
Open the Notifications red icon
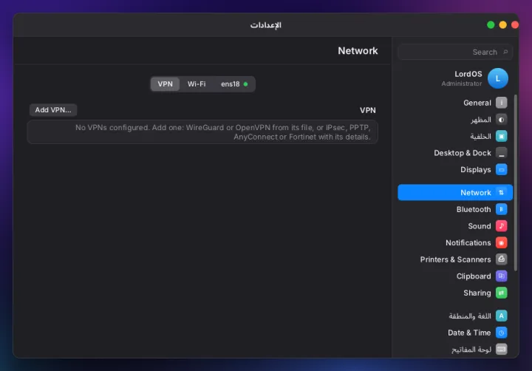501,242
